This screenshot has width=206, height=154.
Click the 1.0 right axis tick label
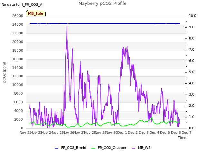coord(192,117)
